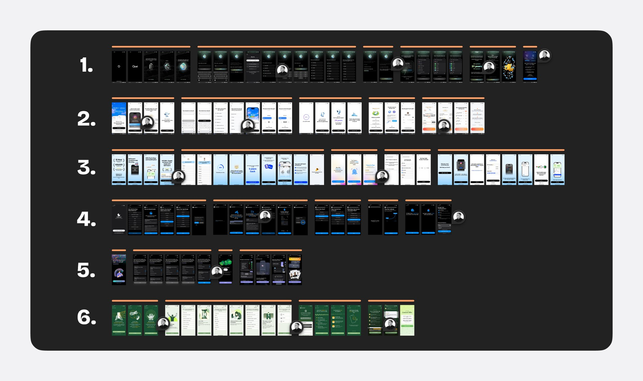Open the '7 days for free' pastel screen
643x381 pixels.
click(x=370, y=170)
